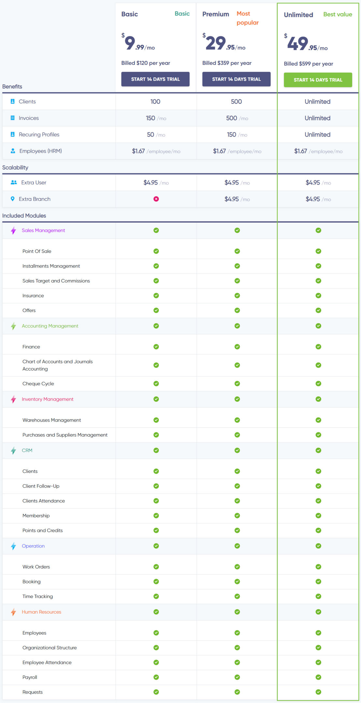361x703 pixels.
Task: Click the Billed $599 per year text
Action: [x=308, y=64]
